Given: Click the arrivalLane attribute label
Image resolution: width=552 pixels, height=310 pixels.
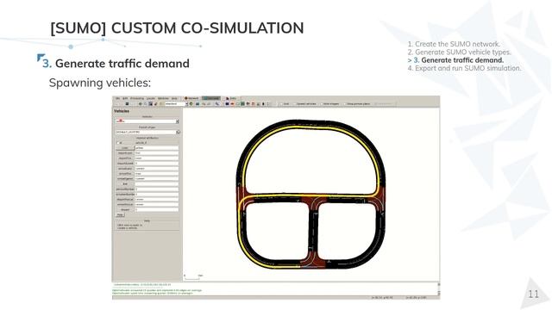Looking at the screenshot, I should [125, 169].
